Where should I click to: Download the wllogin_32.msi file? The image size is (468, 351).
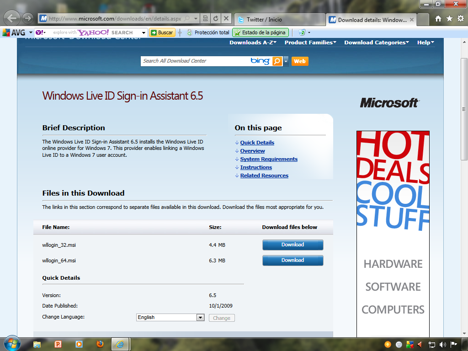[292, 245]
